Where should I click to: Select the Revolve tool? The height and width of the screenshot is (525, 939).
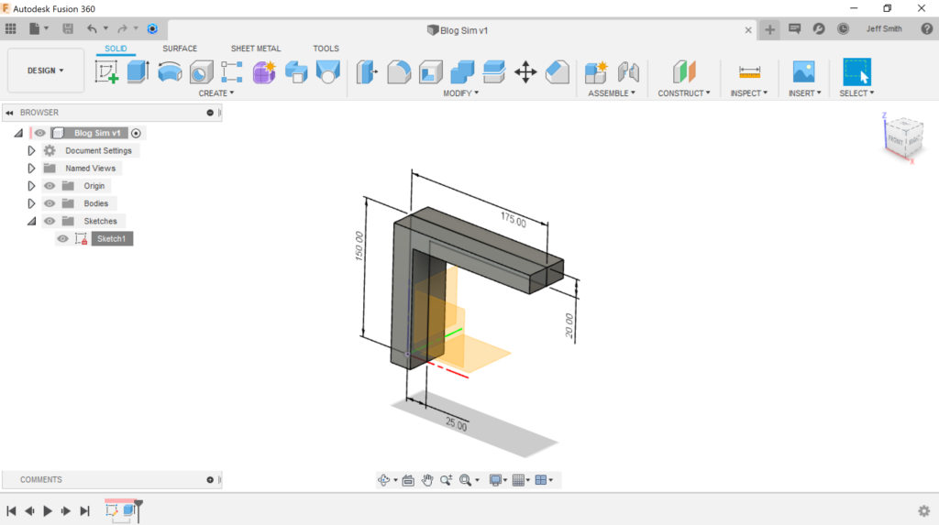coord(170,71)
